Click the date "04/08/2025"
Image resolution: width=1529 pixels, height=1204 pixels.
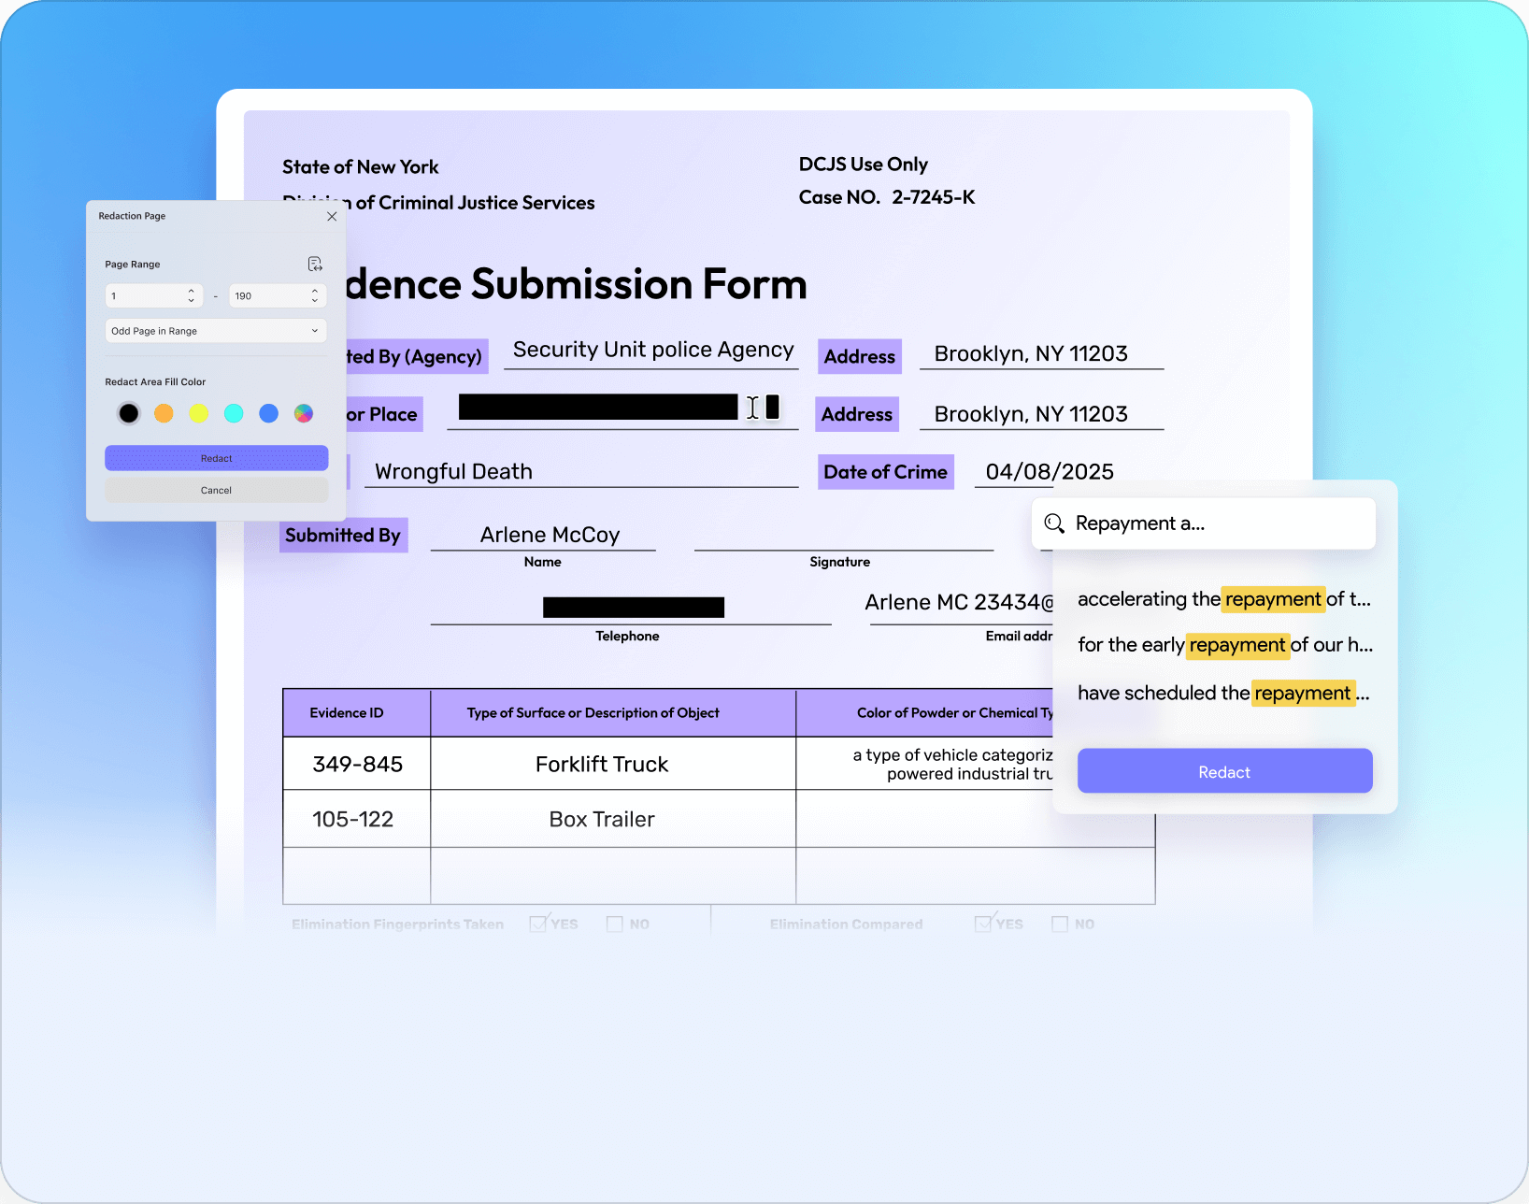(x=1050, y=472)
